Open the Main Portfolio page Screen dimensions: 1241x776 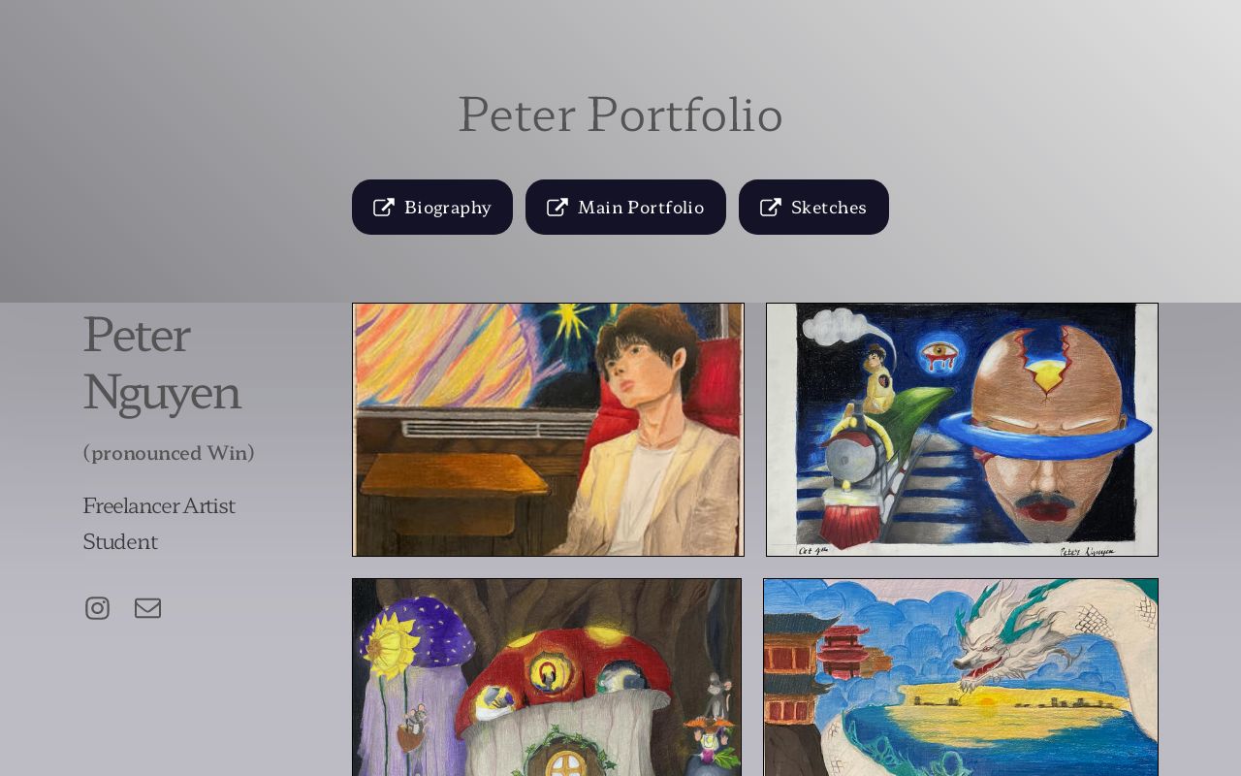pos(625,207)
